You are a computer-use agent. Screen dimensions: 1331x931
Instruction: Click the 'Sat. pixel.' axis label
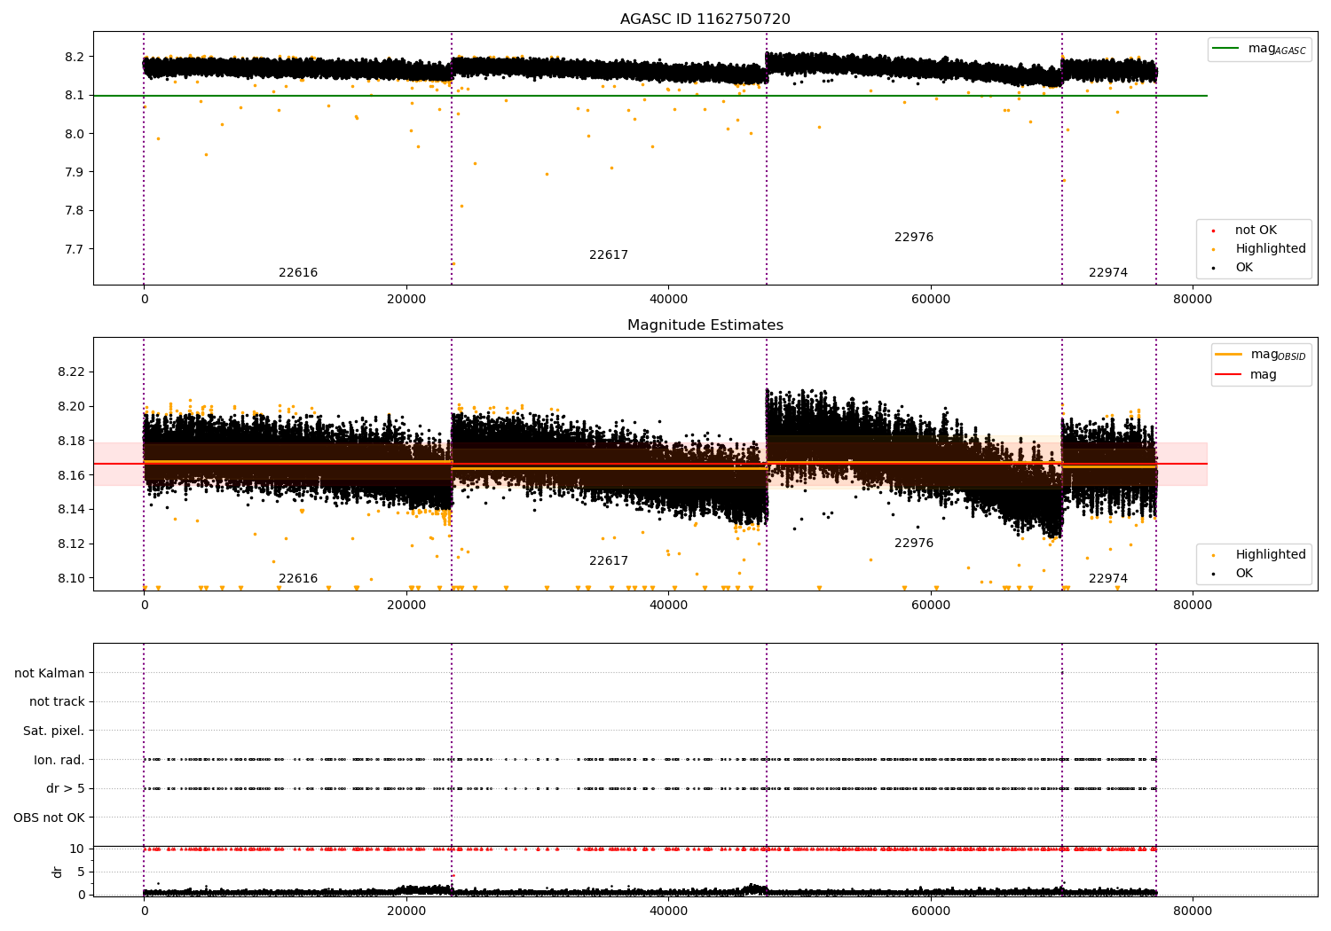(54, 731)
